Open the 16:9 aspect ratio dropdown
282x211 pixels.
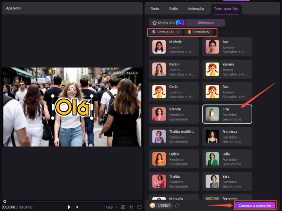[111, 207]
